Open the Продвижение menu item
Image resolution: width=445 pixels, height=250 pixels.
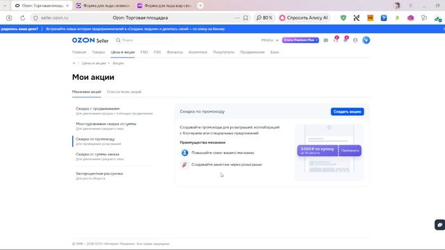(x=252, y=52)
